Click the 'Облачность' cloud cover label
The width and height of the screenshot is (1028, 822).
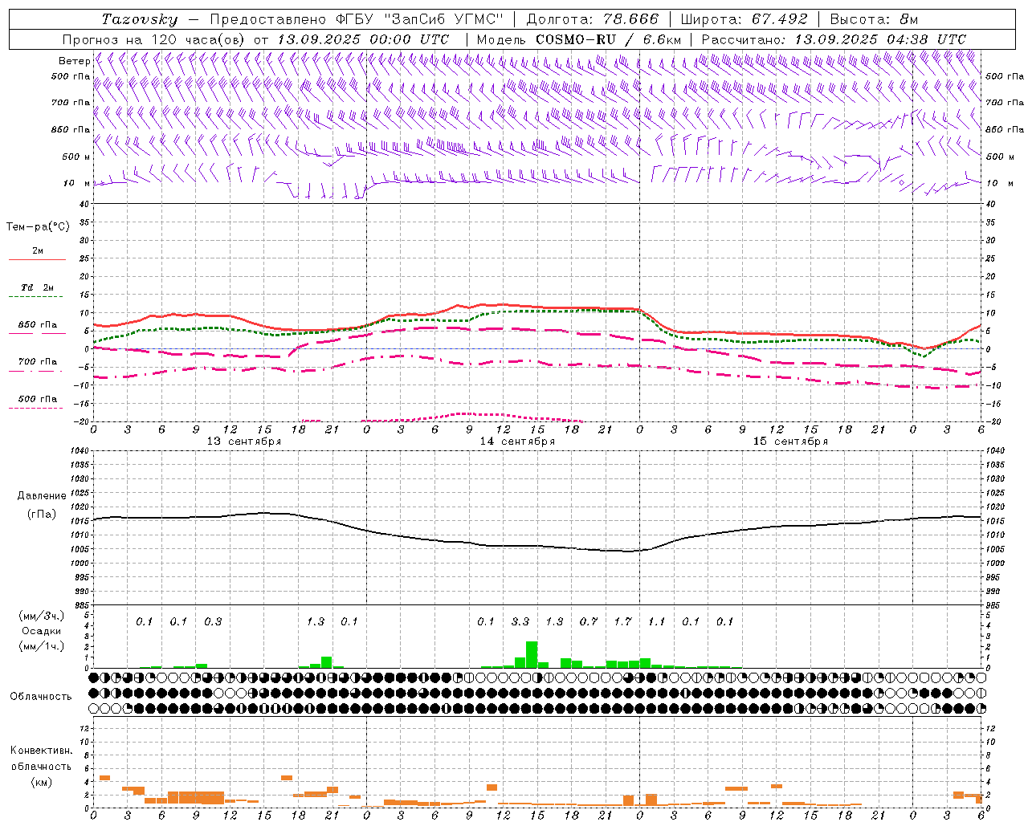40,697
